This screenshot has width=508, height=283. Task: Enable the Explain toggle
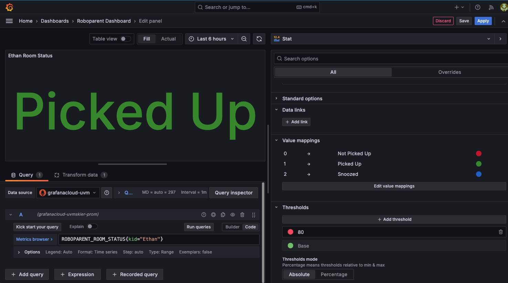(92, 227)
